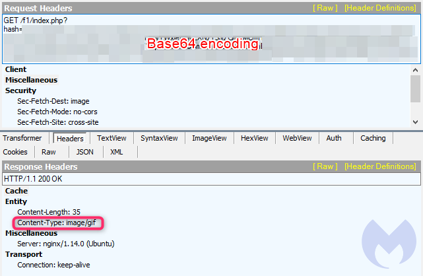Open the TextView tab

tap(112, 138)
